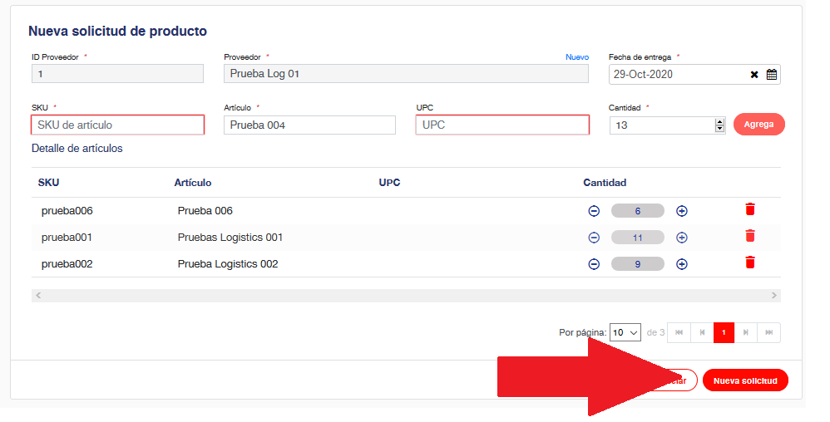Click the SKU de artículo input field
Screen dimensions: 830x422
(x=117, y=125)
